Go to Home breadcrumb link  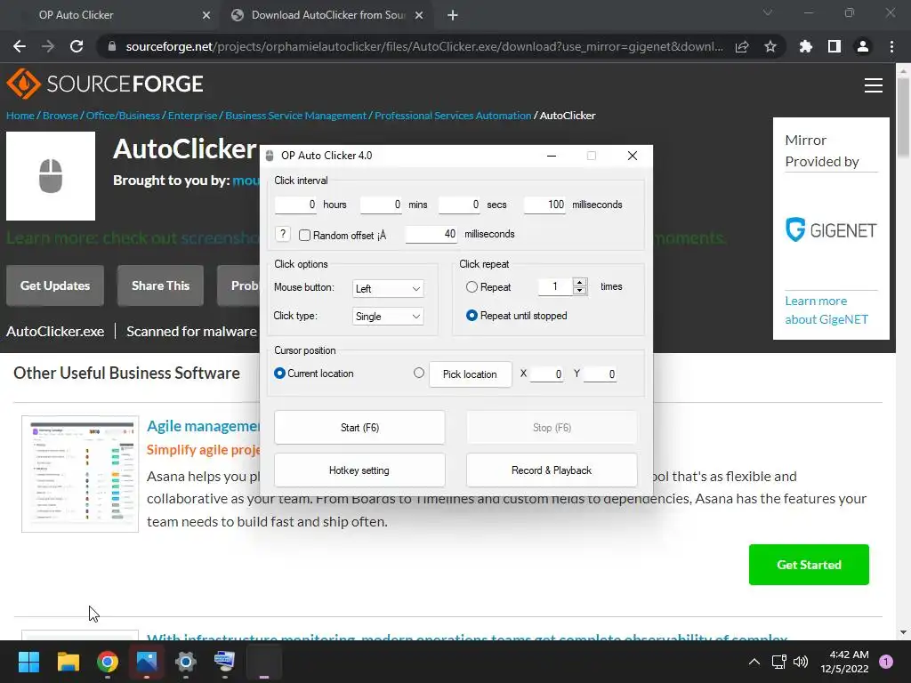[x=20, y=116]
